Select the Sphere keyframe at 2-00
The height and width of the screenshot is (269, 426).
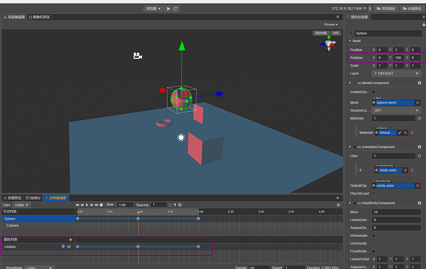pos(198,218)
